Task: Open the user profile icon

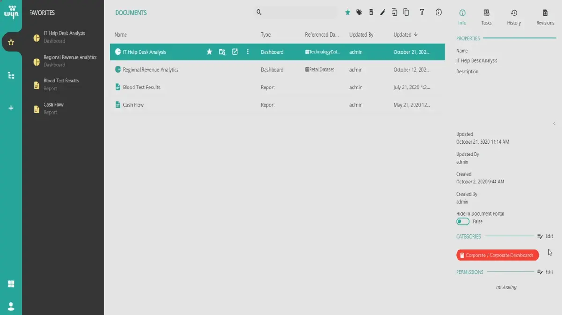Action: click(11, 307)
